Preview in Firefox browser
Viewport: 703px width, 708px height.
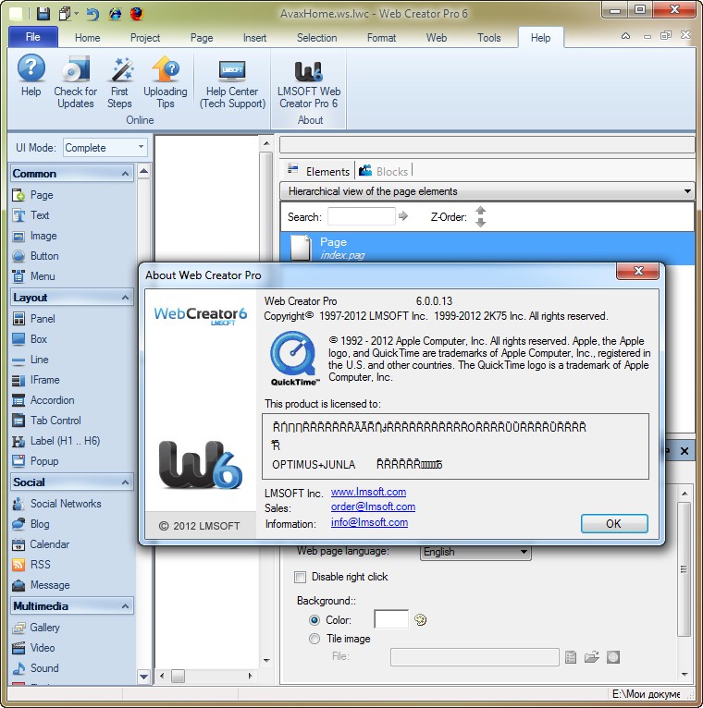(x=137, y=14)
